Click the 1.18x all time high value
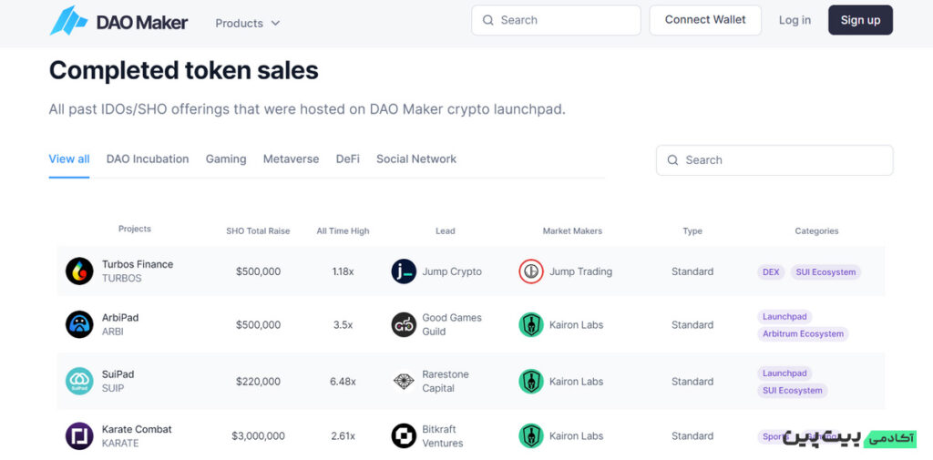The height and width of the screenshot is (460, 933). [x=343, y=271]
